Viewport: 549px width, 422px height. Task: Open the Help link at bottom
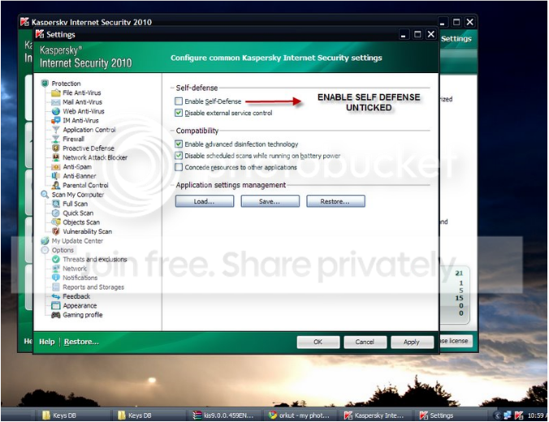click(47, 342)
